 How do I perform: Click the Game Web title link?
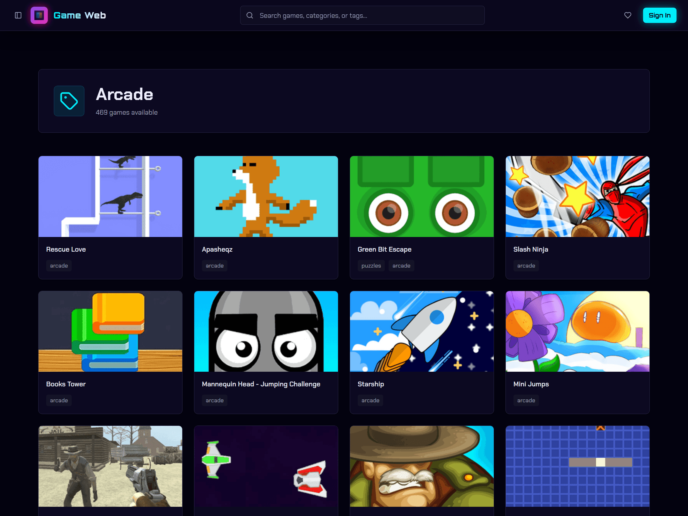pyautogui.click(x=80, y=15)
